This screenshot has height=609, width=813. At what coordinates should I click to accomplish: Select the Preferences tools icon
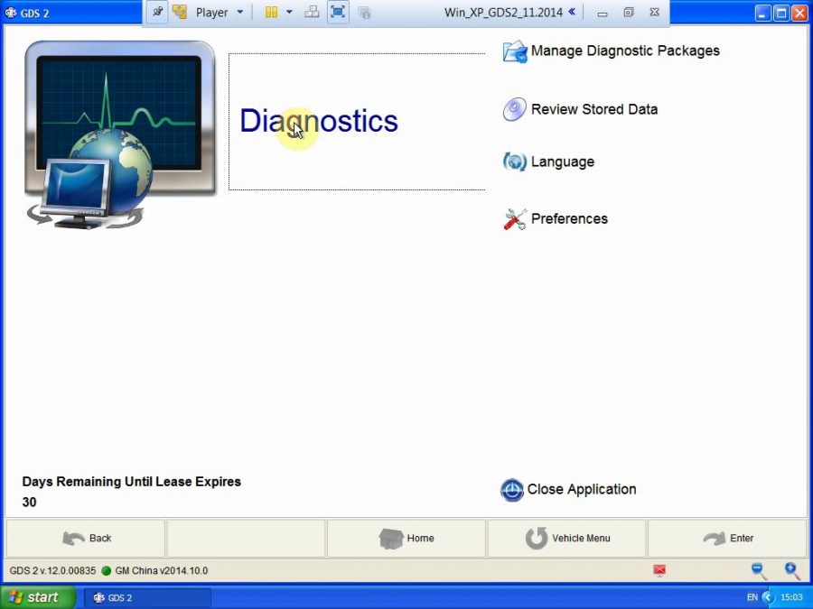[513, 218]
